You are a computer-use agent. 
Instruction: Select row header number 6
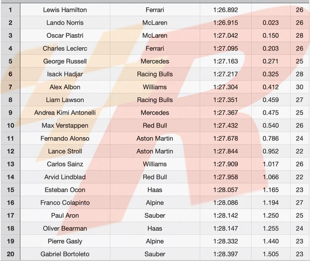10,74
